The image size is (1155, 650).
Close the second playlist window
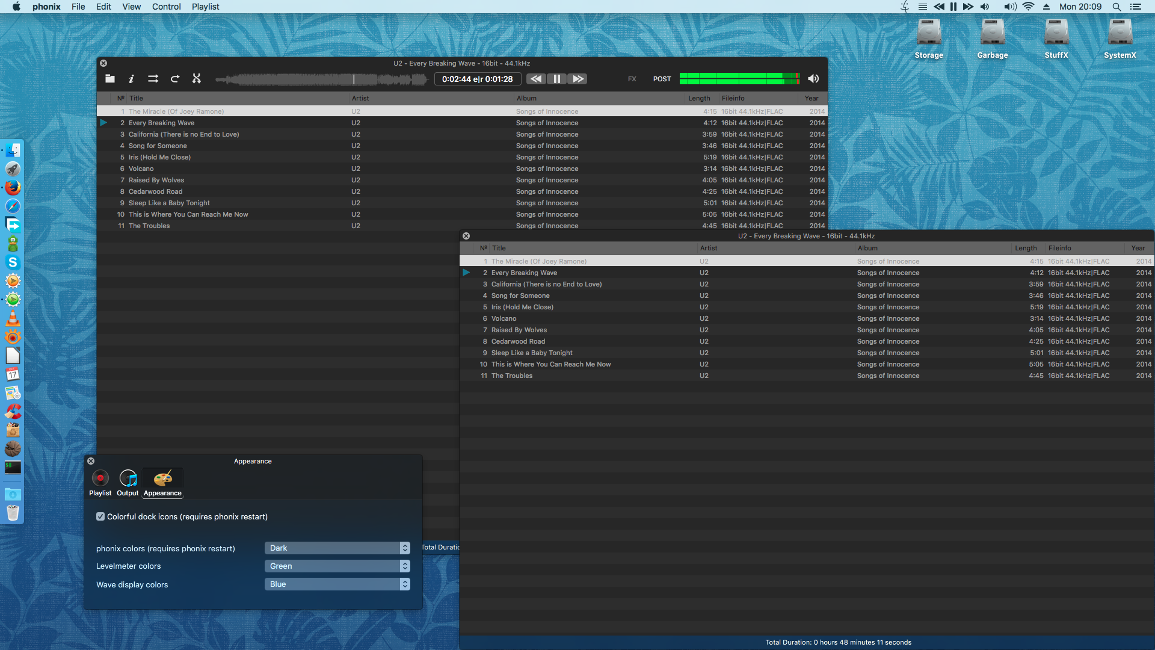coord(466,236)
